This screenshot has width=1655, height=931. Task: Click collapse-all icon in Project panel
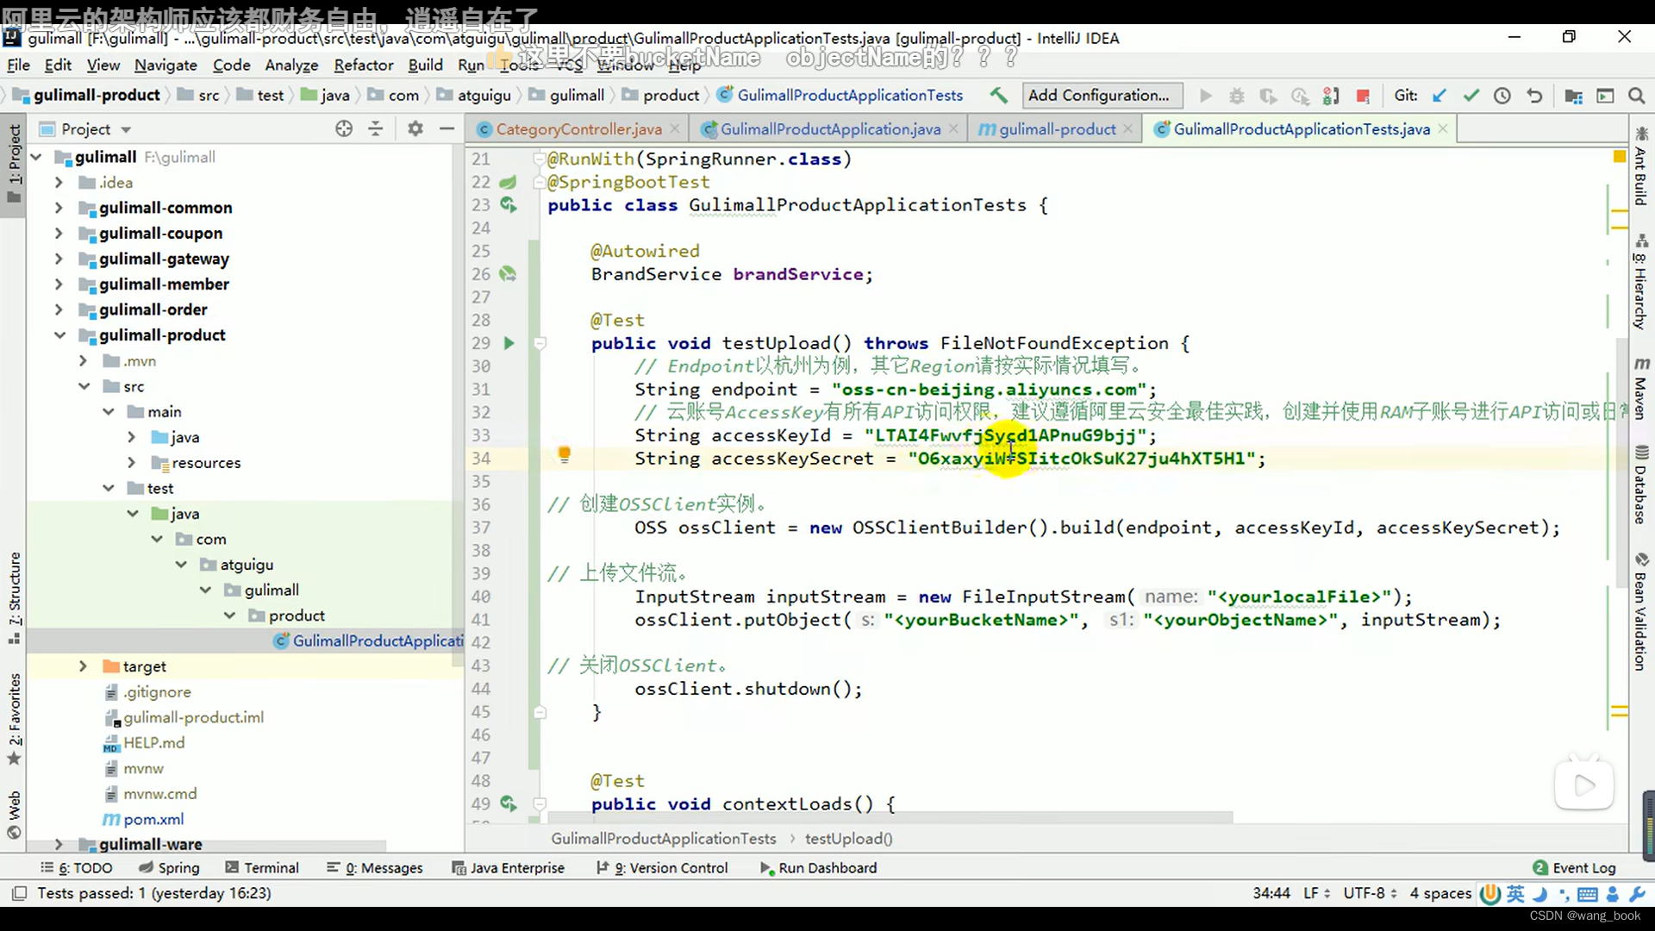pos(376,128)
